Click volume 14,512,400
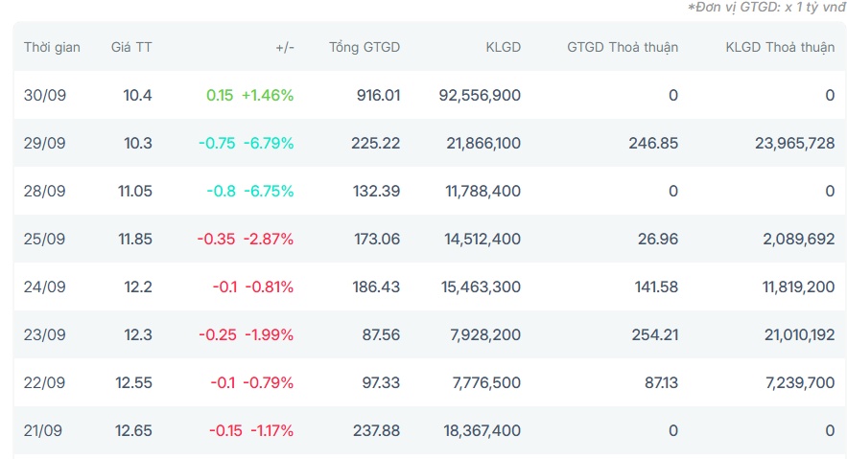Screen dimensions: 847x459 (482, 240)
